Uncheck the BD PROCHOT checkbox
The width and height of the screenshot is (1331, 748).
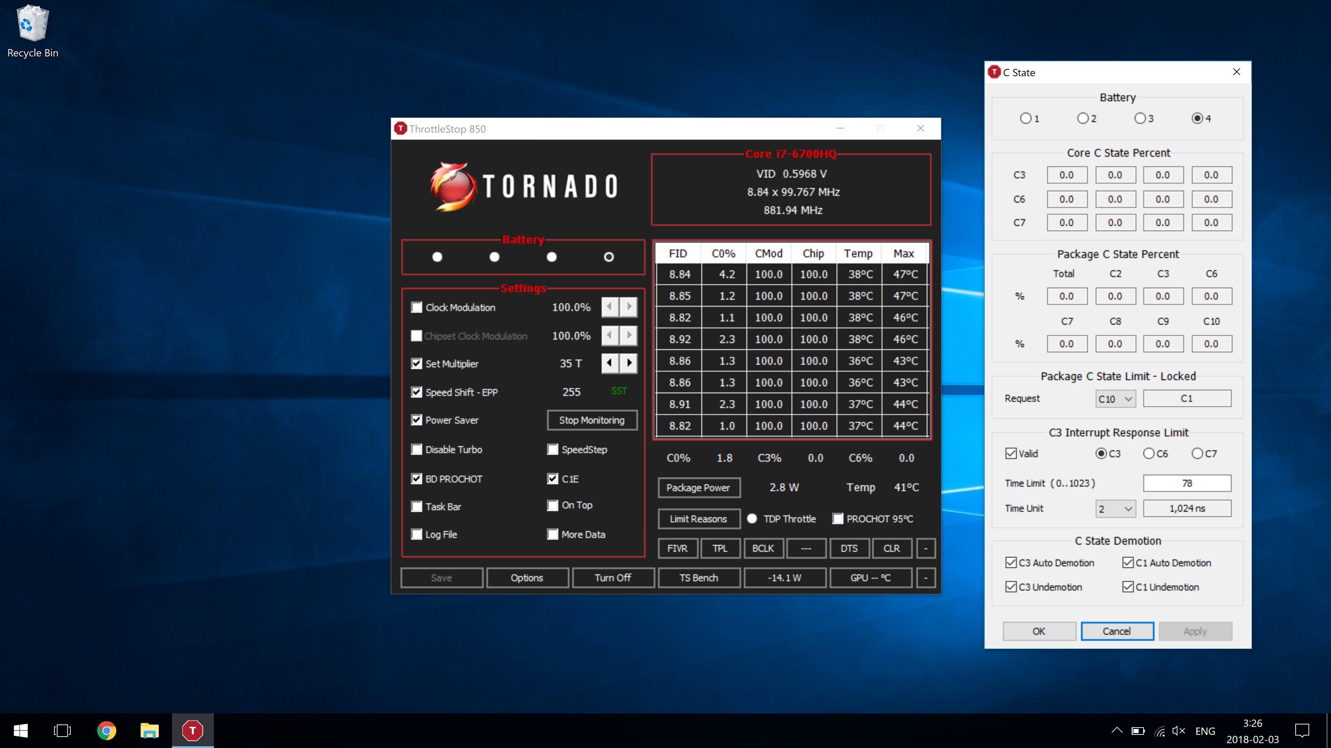(416, 479)
